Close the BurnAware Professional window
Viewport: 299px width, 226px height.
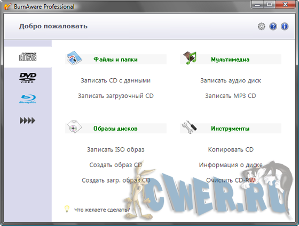click(x=285, y=4)
